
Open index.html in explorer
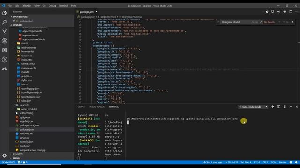(x=27, y=60)
